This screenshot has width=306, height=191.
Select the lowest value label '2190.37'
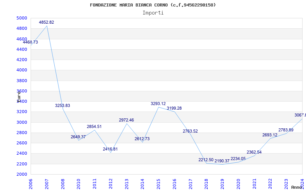tap(222, 161)
